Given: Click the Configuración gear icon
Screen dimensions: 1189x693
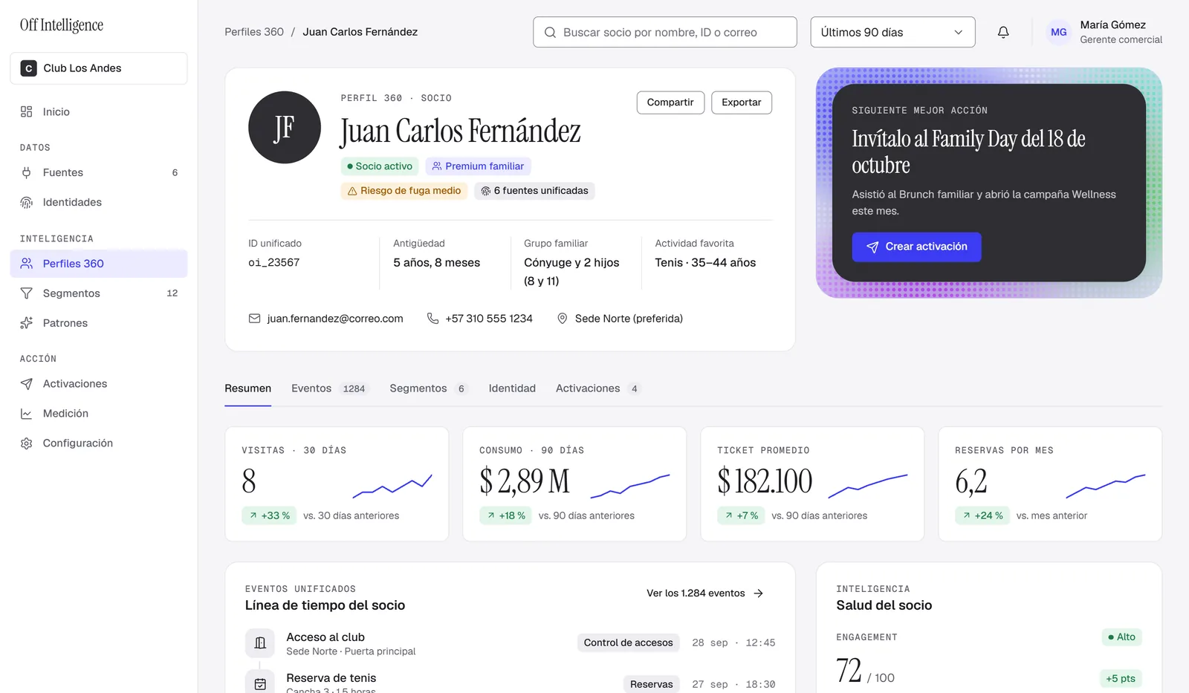Looking at the screenshot, I should point(27,443).
